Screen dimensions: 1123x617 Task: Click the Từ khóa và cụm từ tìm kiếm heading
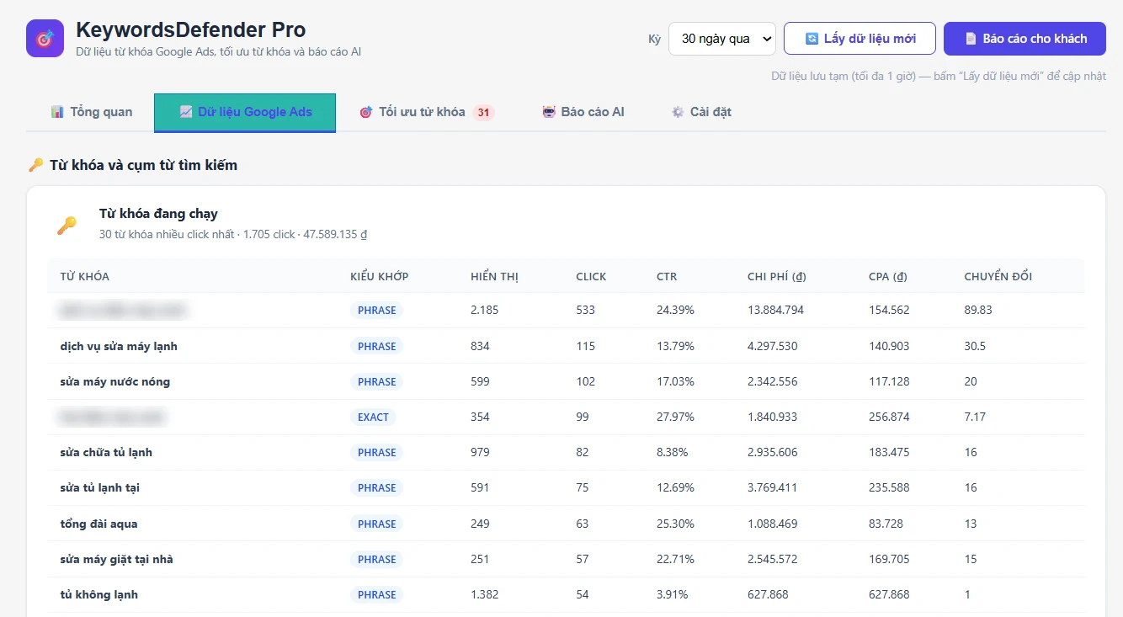coord(143,165)
